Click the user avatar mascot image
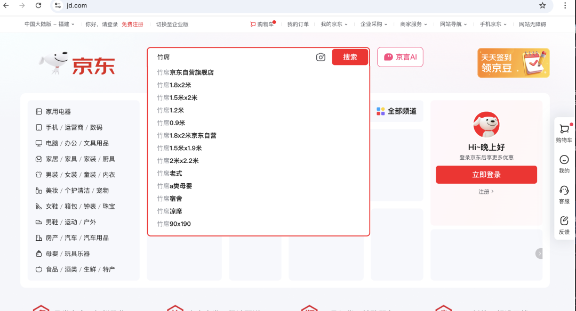576x311 pixels. coord(486,125)
